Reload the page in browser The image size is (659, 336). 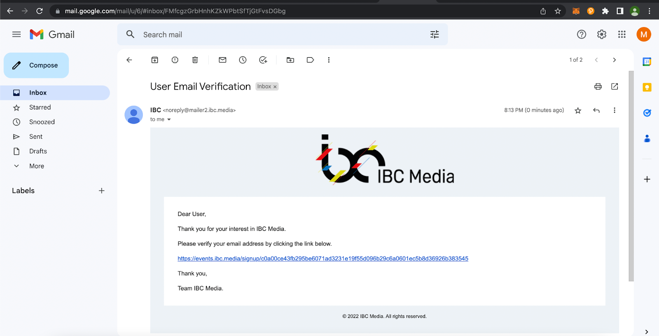point(40,11)
